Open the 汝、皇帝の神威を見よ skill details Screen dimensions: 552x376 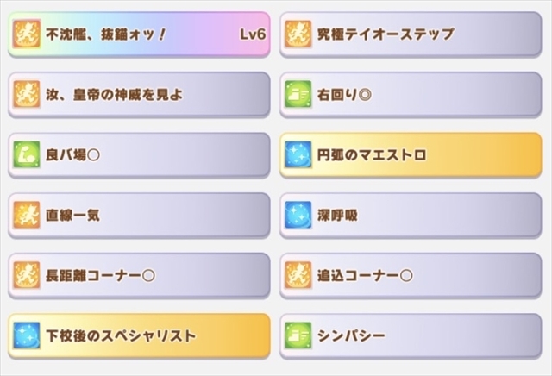click(139, 95)
